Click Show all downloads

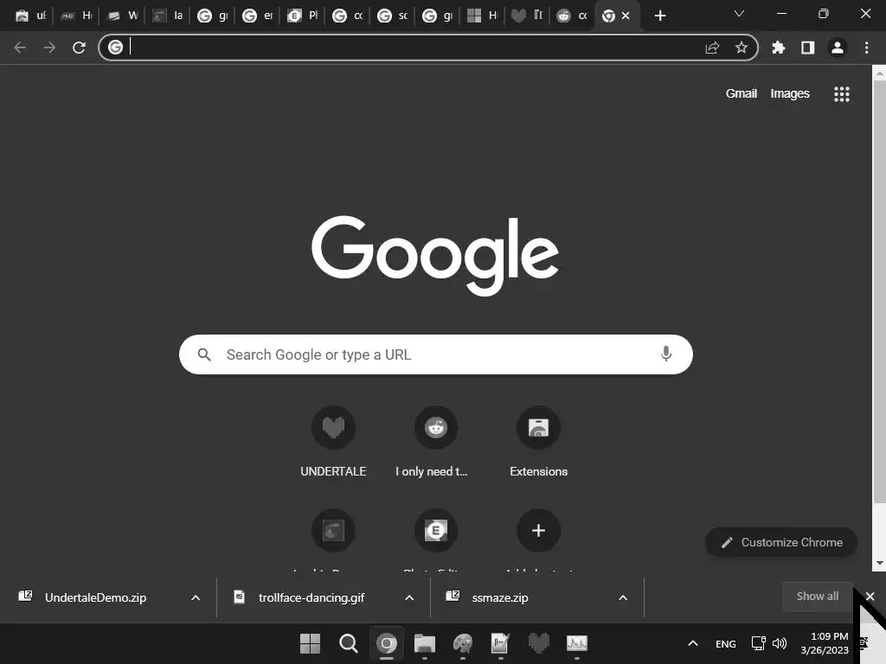tap(817, 597)
